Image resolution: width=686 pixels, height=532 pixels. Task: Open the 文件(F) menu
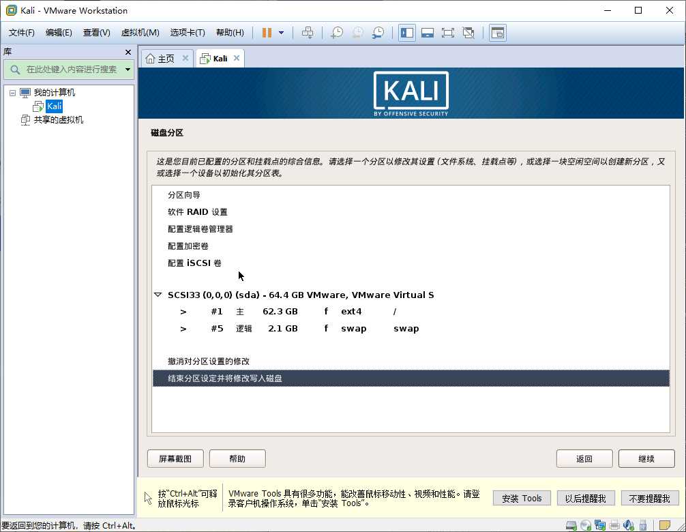click(x=21, y=33)
